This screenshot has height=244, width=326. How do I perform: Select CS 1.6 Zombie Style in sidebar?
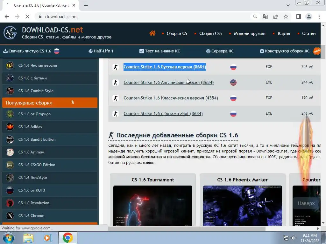(x=50, y=91)
